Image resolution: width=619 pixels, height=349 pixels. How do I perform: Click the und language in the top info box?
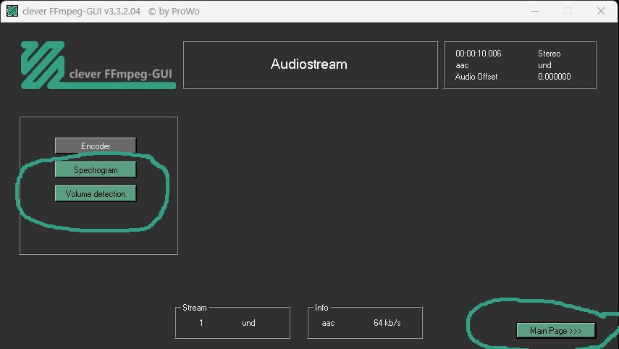coord(544,65)
